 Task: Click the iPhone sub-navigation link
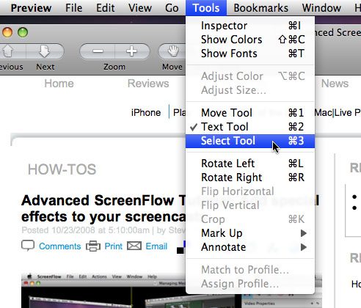point(146,113)
